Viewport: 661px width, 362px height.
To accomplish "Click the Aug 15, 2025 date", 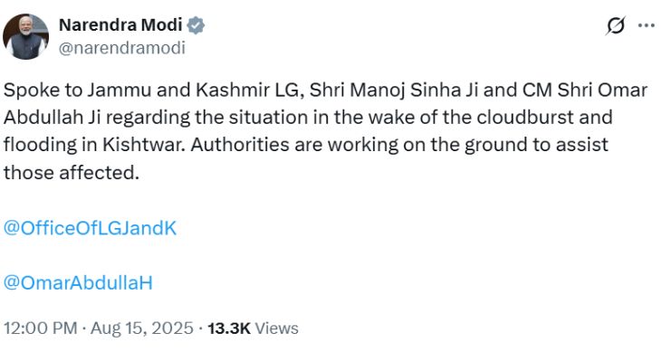I will click(x=143, y=329).
